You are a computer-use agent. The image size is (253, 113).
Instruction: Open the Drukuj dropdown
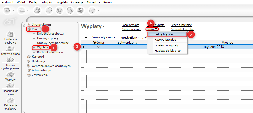[152, 29]
